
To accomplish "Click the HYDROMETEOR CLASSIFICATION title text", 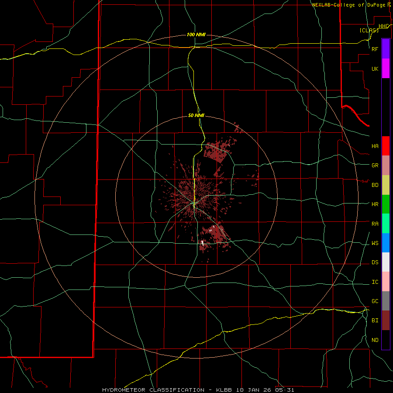I will (x=153, y=390).
